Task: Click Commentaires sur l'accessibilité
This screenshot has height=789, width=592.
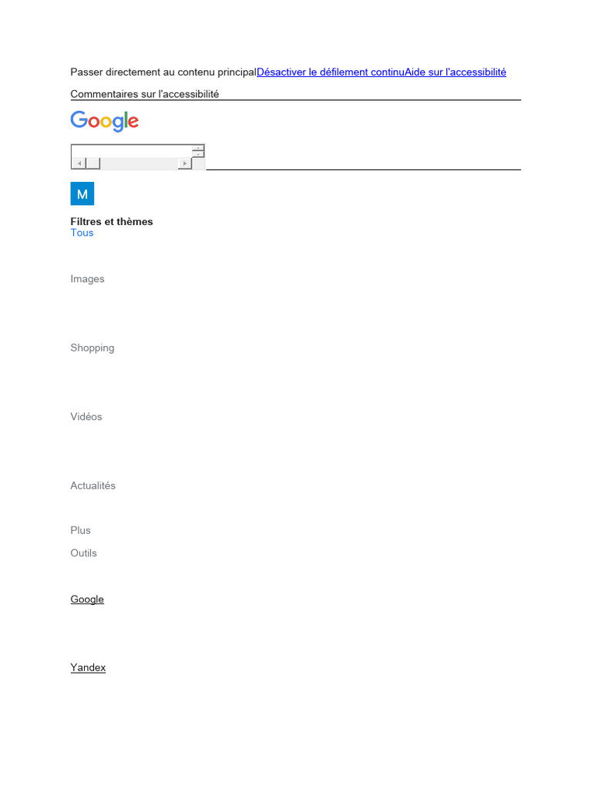Action: (144, 94)
